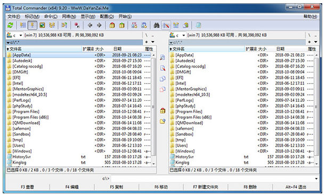Click the invert selection toolbar icon
The image size is (327, 195).
pyautogui.click(x=64, y=26)
